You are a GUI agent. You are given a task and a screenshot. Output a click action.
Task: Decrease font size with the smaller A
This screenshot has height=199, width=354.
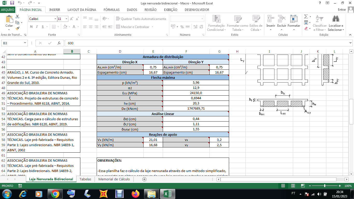[x=77, y=19]
